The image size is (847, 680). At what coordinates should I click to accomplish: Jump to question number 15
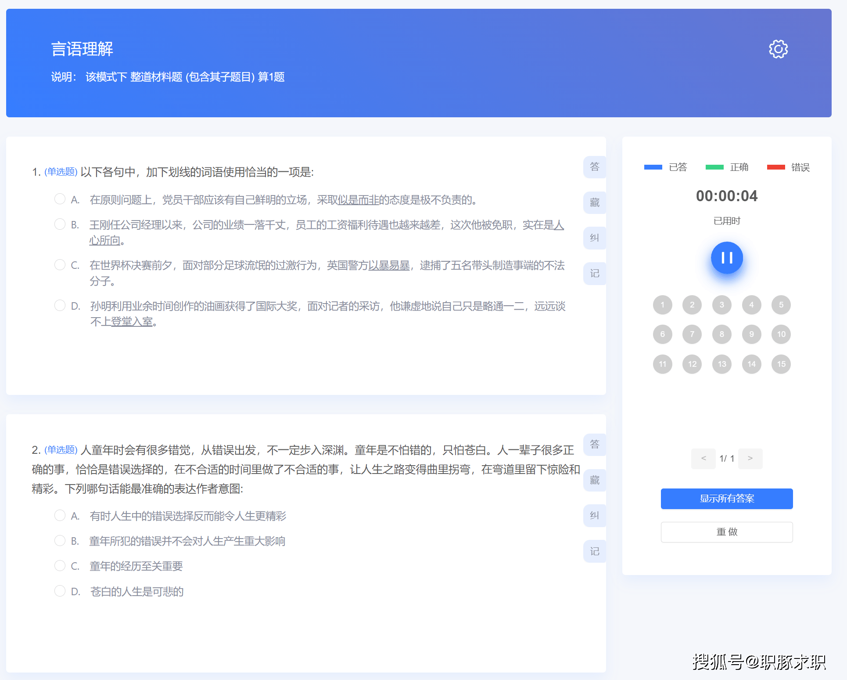pyautogui.click(x=781, y=364)
